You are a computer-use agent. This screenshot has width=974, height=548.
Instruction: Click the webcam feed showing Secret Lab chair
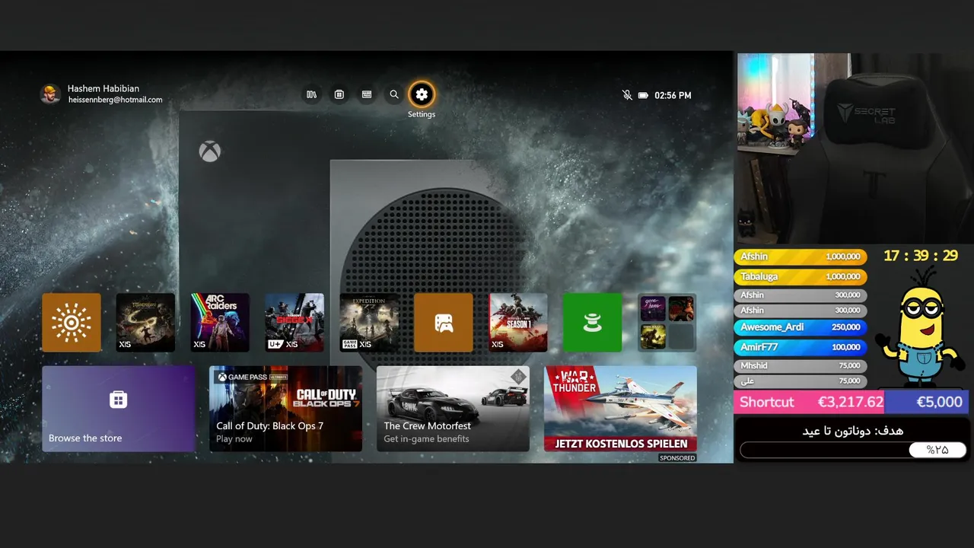[x=855, y=148]
